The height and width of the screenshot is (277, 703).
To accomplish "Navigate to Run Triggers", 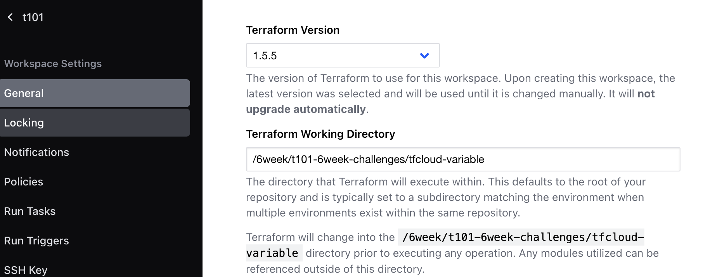I will tap(36, 241).
